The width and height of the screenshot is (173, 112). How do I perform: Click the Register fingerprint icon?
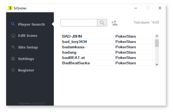click(13, 70)
